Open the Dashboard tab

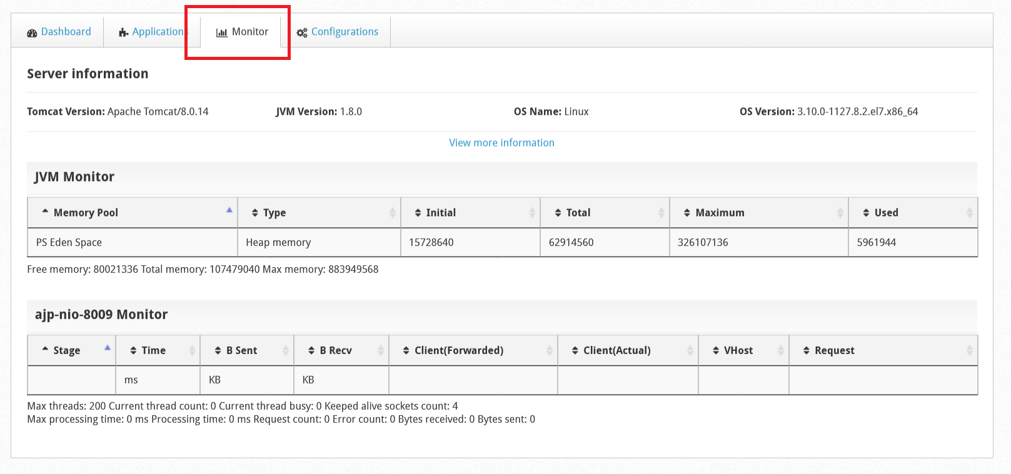(59, 32)
